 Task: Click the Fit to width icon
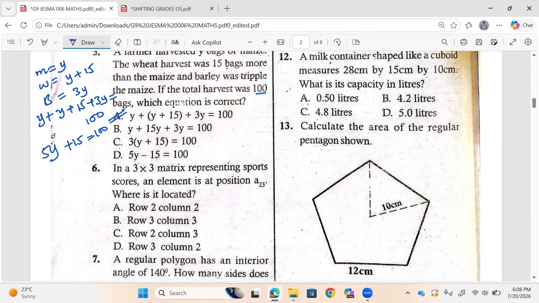pos(281,42)
